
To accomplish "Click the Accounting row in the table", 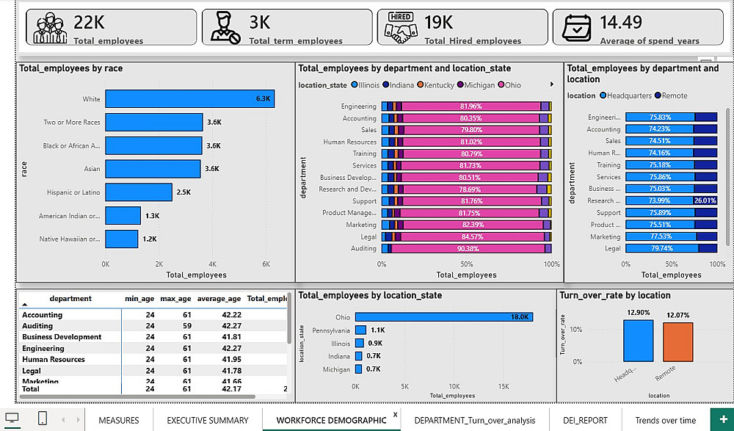I will pyautogui.click(x=153, y=315).
